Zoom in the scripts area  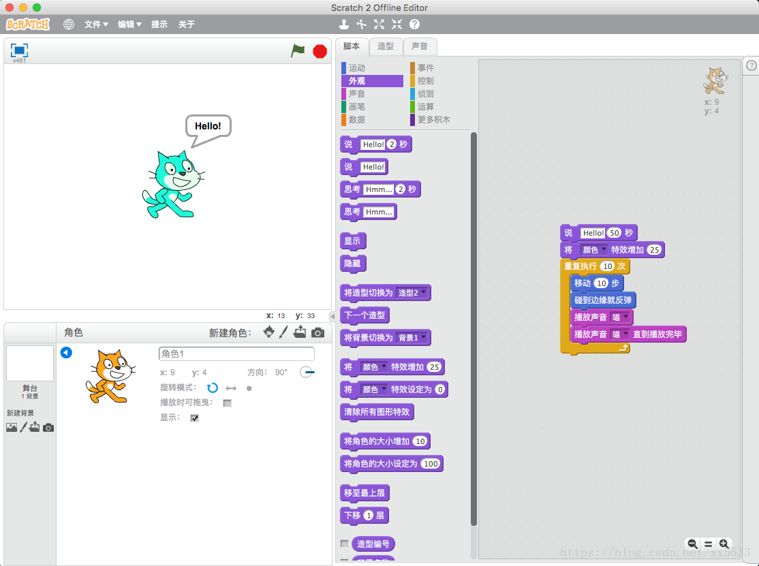724,544
